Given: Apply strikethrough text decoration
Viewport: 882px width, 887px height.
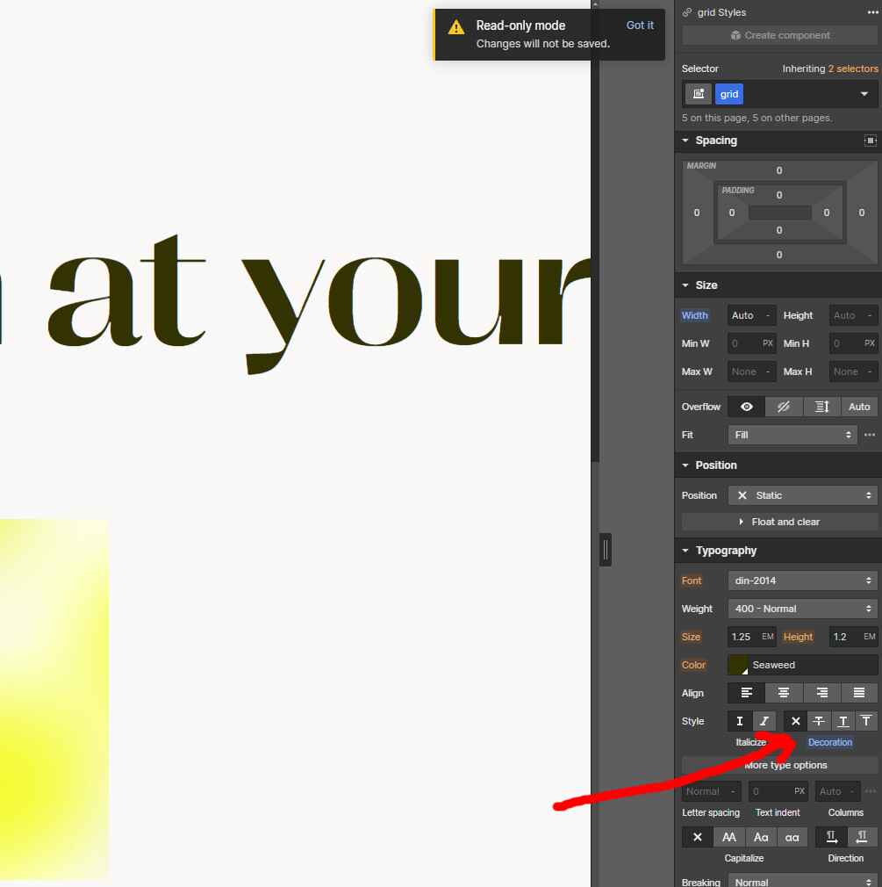Looking at the screenshot, I should pos(818,720).
